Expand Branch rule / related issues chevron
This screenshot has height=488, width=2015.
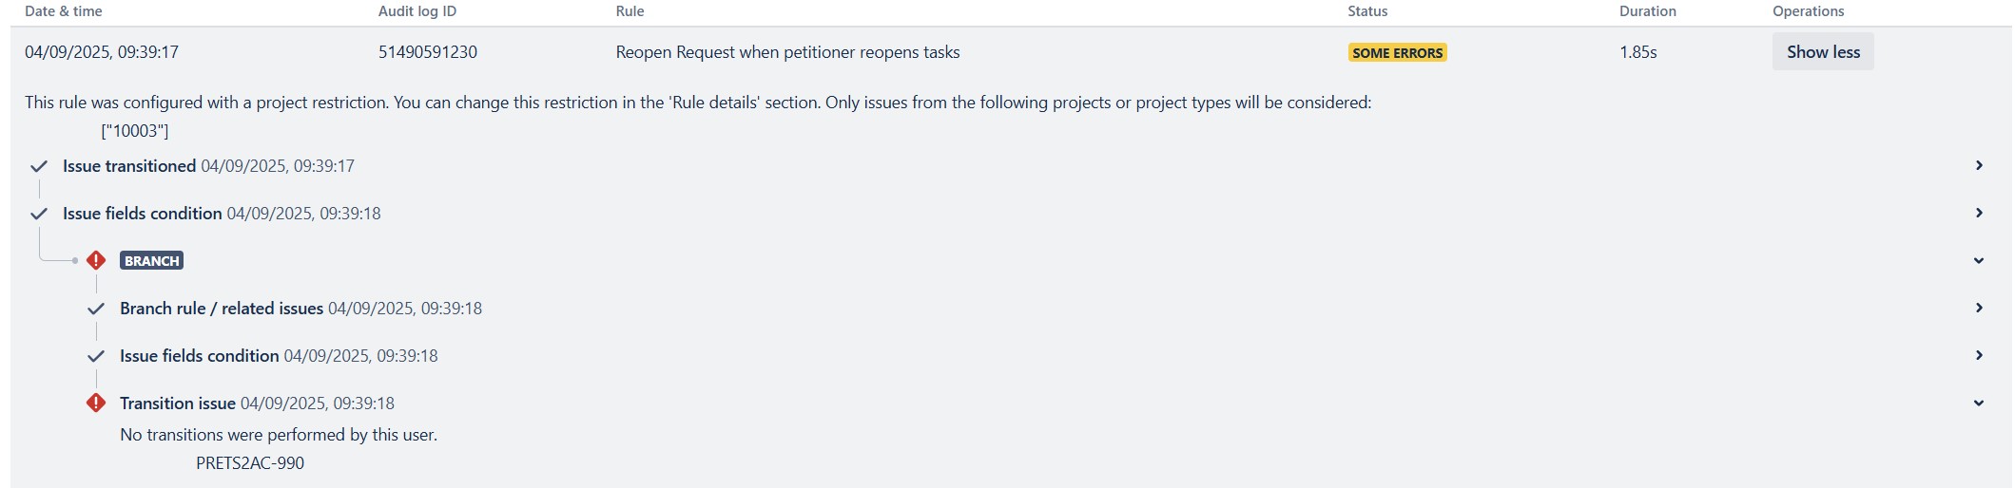coord(1979,308)
